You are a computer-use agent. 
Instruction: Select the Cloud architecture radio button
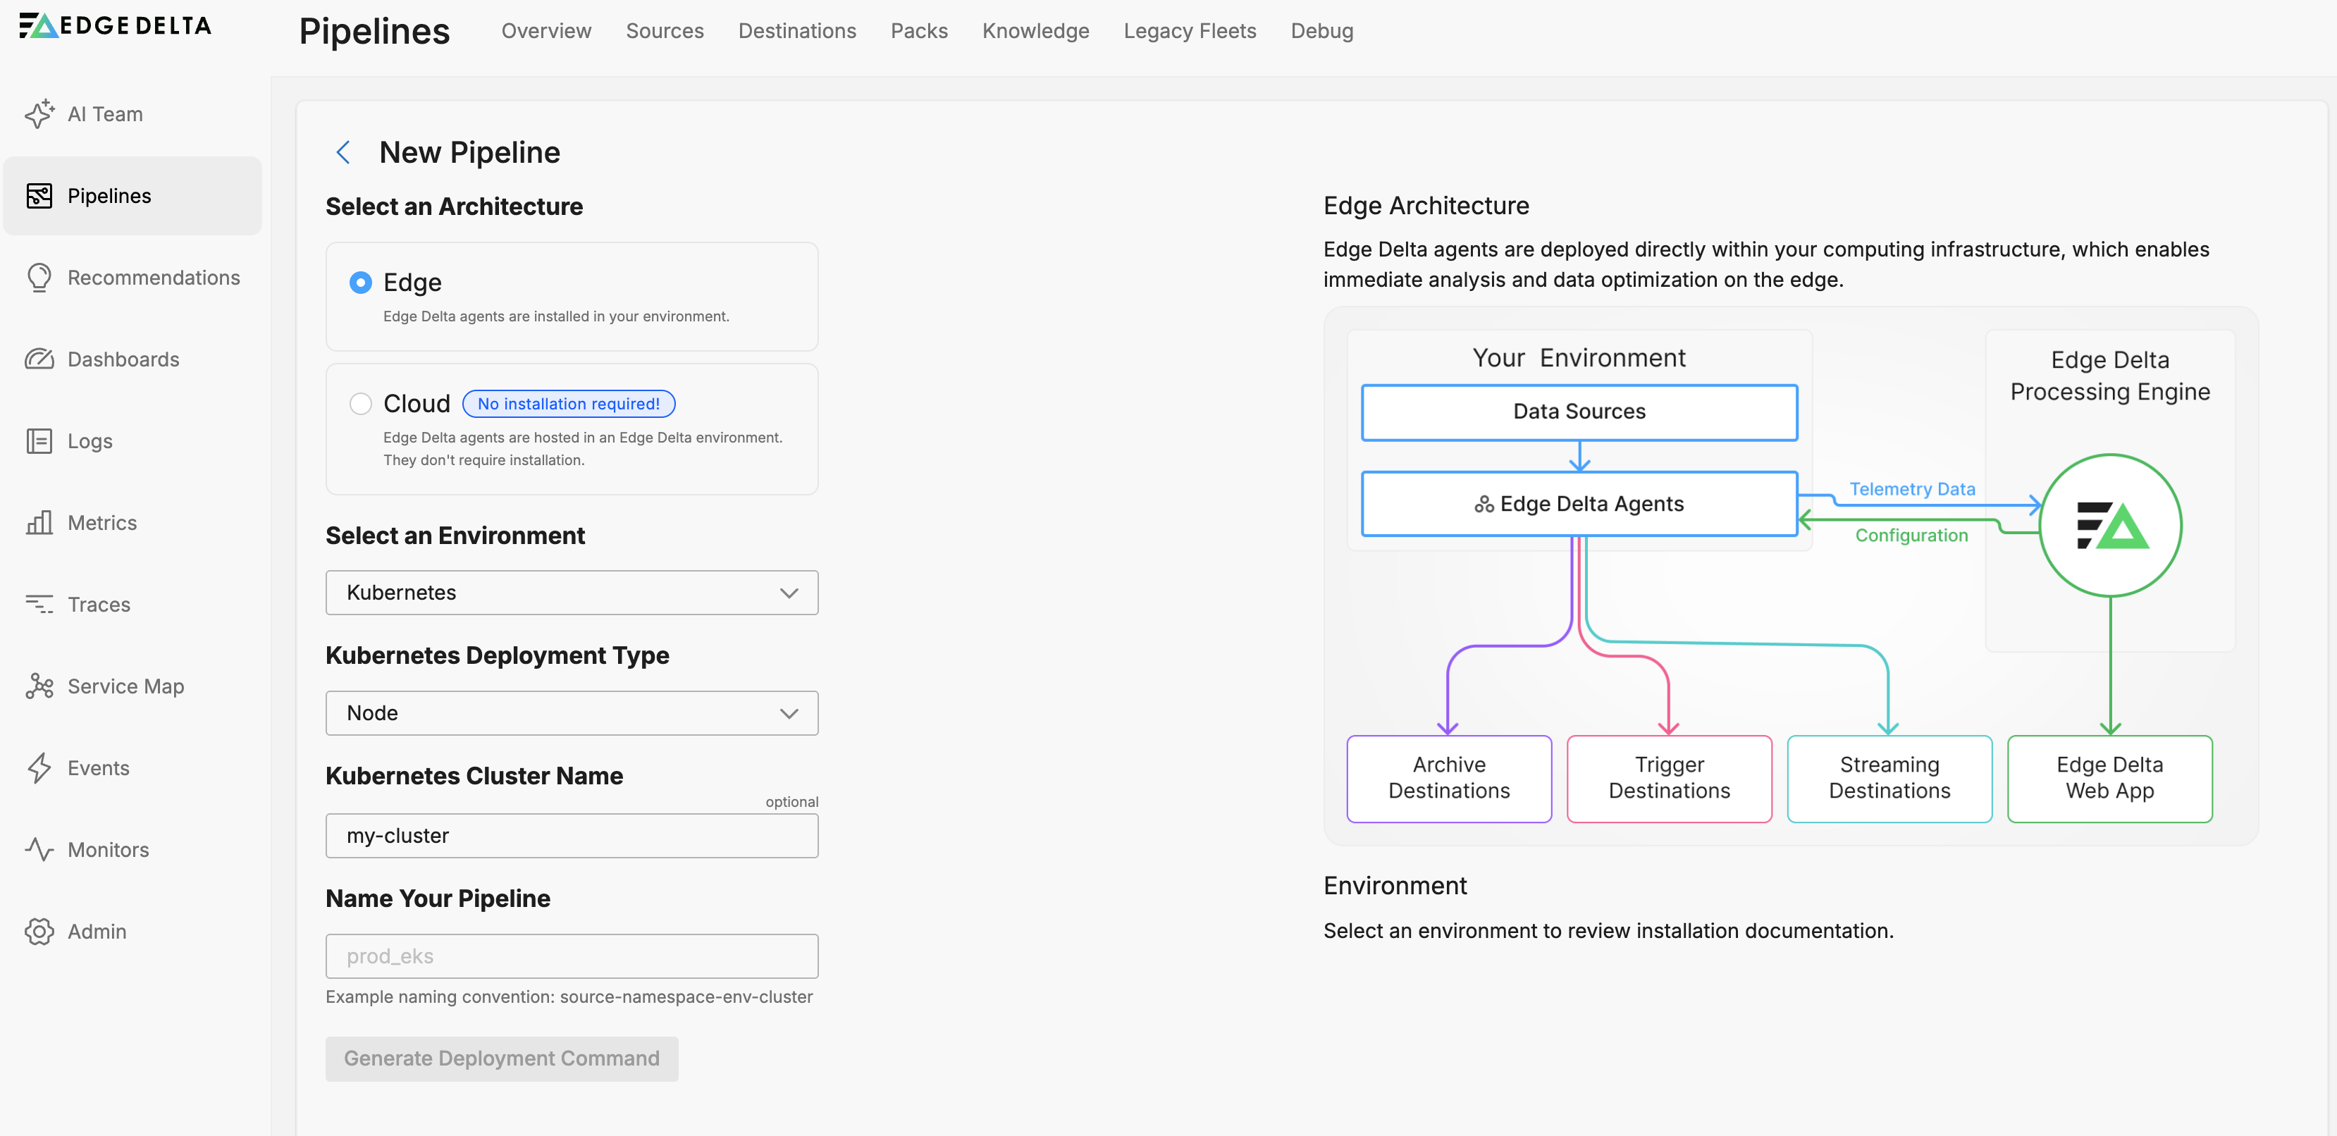coord(360,404)
